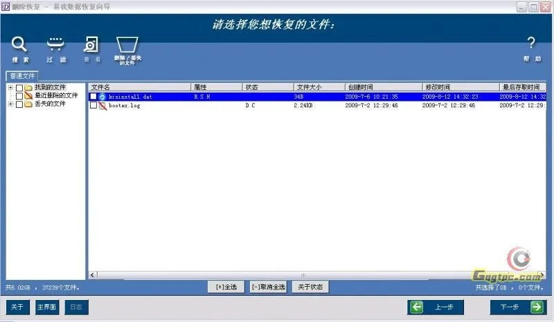Select the 丢失的文件 tree label
This screenshot has width=554, height=322.
pos(50,104)
